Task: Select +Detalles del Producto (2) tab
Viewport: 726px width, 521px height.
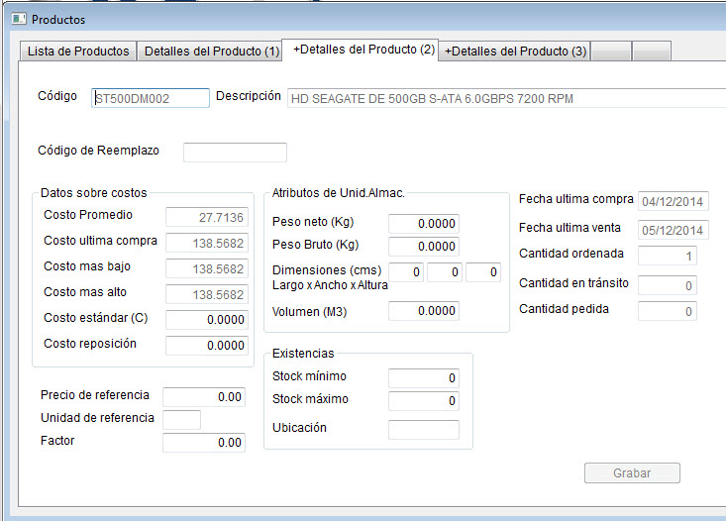Action: click(x=363, y=50)
